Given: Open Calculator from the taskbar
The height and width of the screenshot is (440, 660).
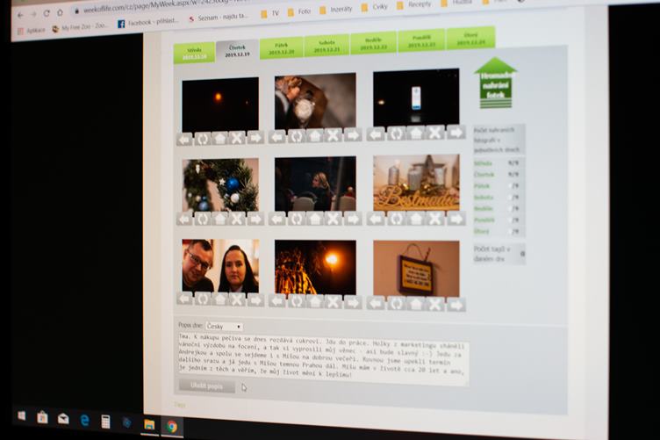Looking at the screenshot, I should pyautogui.click(x=105, y=422).
